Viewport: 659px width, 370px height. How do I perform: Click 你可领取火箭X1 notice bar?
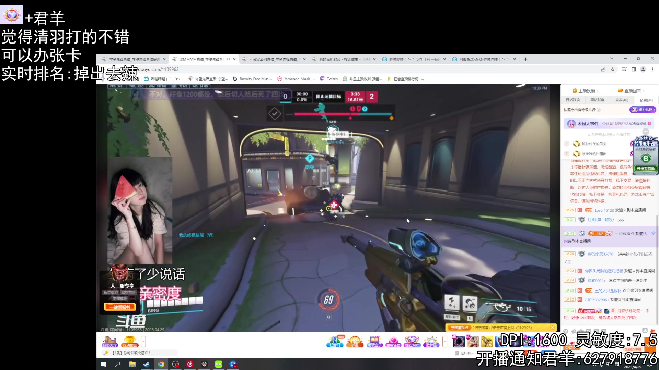tap(140, 353)
